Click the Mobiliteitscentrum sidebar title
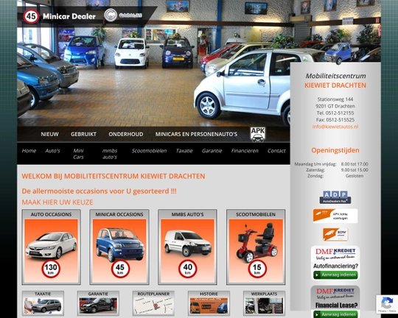This screenshot has width=398, height=318. coord(335,76)
